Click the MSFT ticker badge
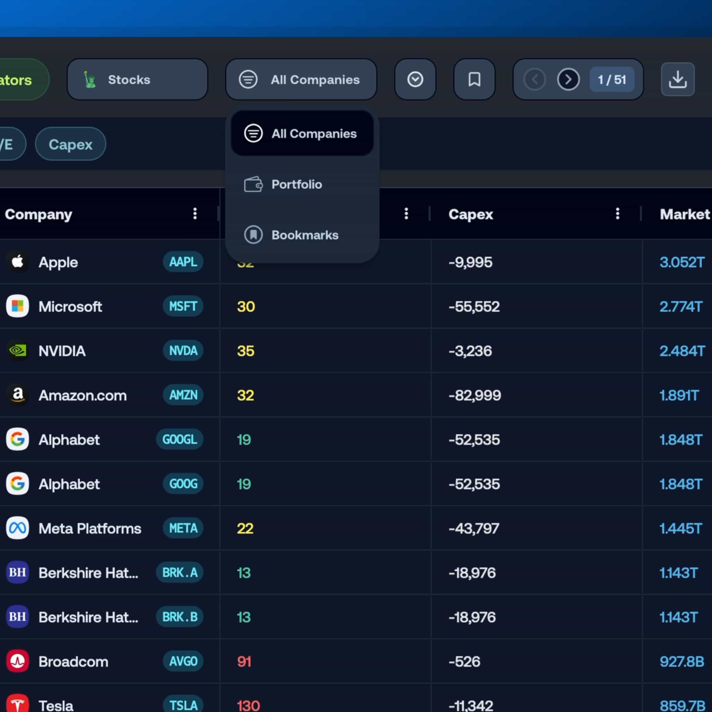 click(183, 306)
